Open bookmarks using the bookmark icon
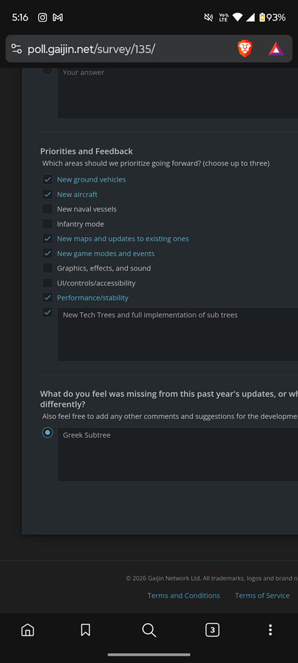Image resolution: width=298 pixels, height=663 pixels. point(85,630)
